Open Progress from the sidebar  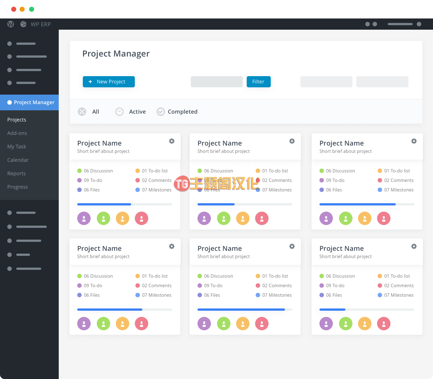[x=18, y=187]
